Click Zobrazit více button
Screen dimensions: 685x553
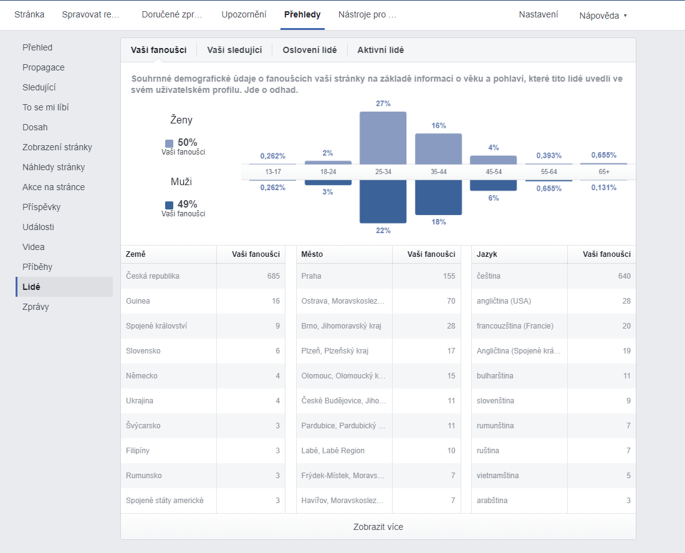click(378, 527)
